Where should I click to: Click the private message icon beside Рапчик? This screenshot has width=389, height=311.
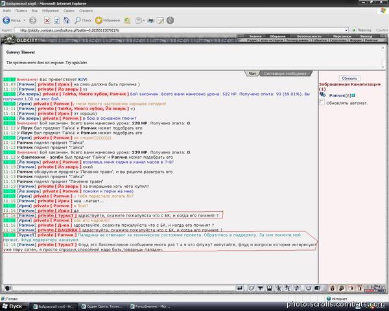coord(322,95)
